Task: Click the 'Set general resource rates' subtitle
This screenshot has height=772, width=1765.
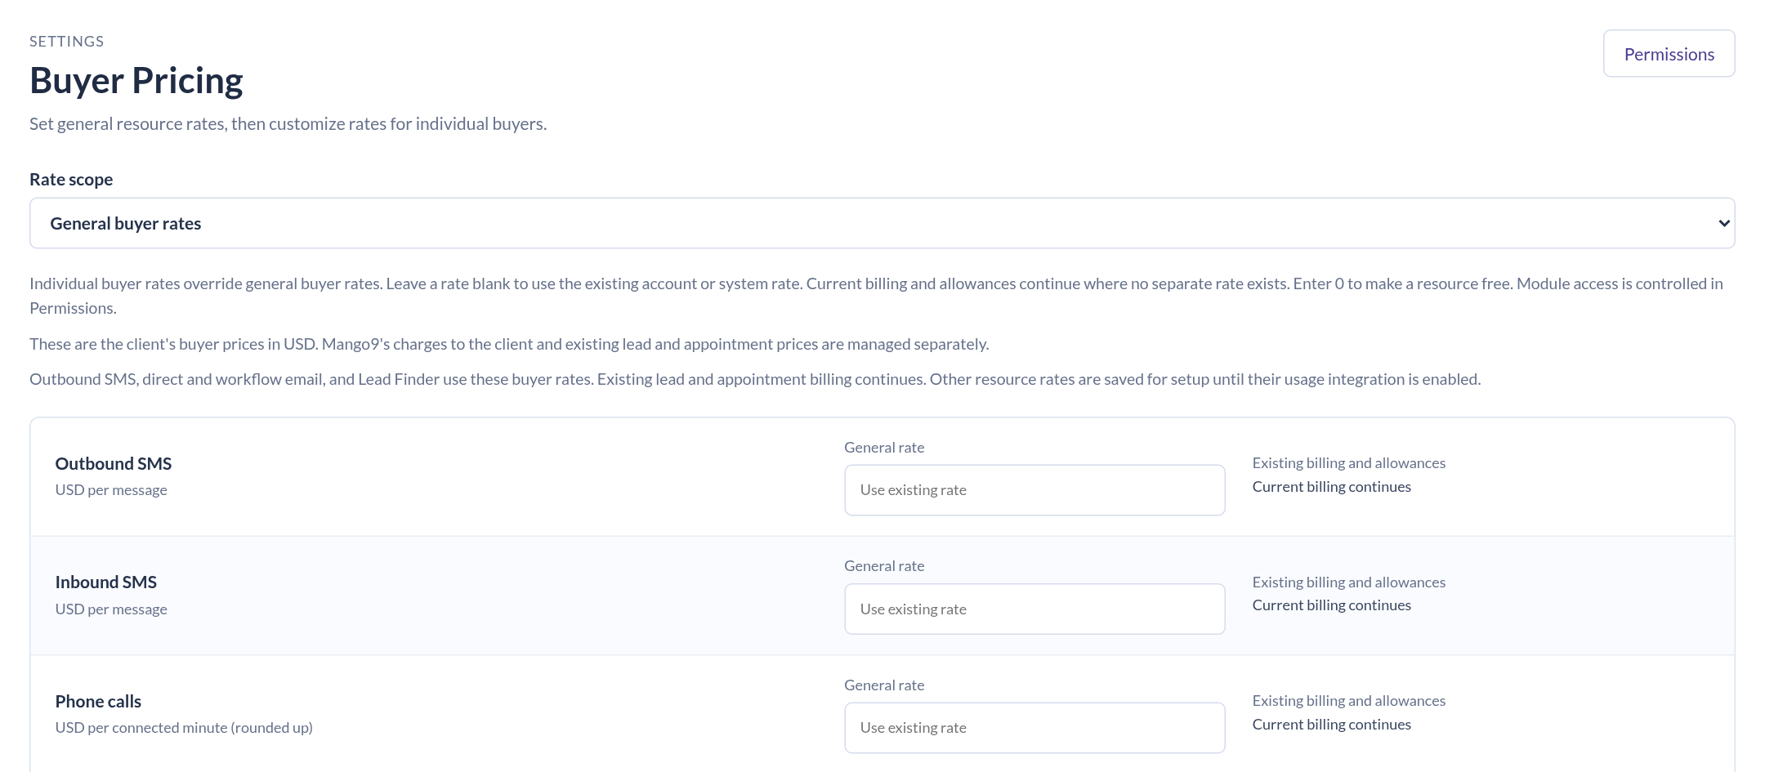Action: pos(288,124)
